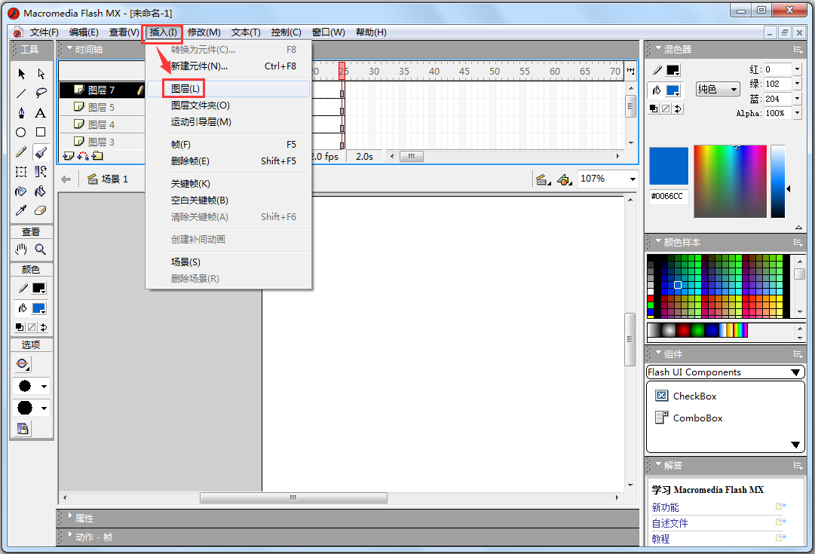This screenshot has height=554, width=815.
Task: Open the 107% zoom dropdown
Action: [x=633, y=179]
